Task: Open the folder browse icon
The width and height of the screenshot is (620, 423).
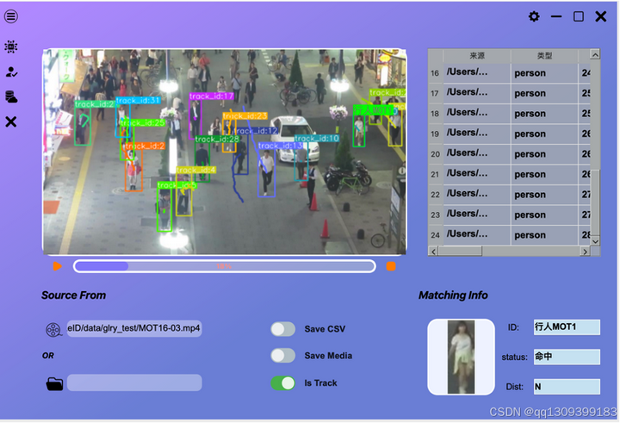Action: tap(54, 383)
